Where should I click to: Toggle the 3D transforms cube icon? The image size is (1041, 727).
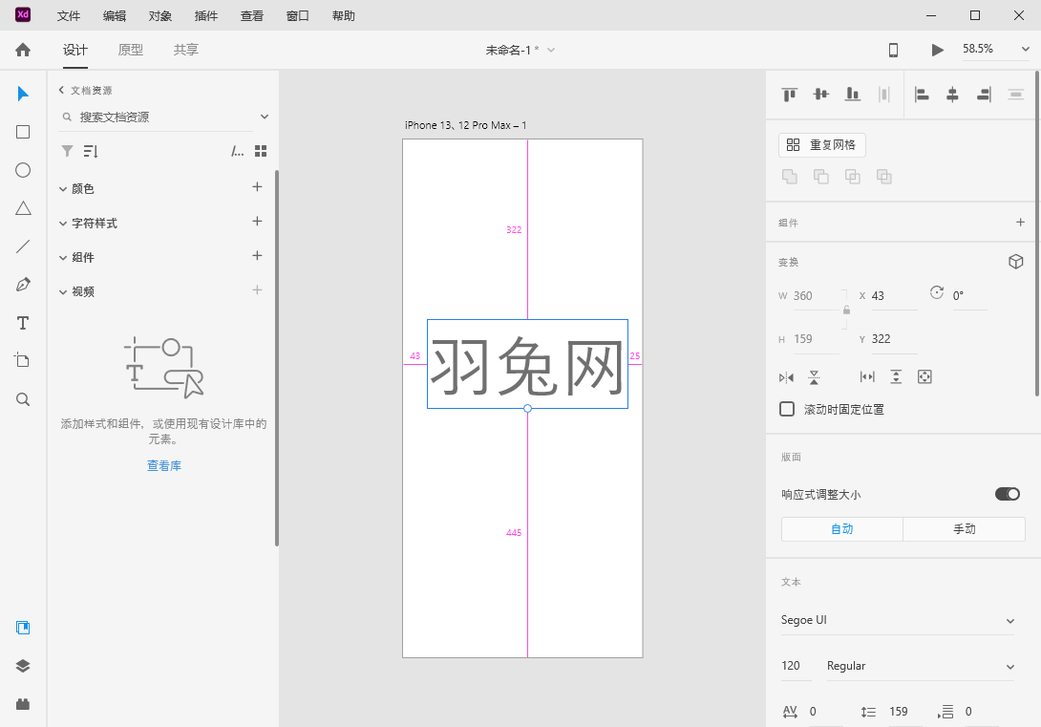pyautogui.click(x=1016, y=262)
